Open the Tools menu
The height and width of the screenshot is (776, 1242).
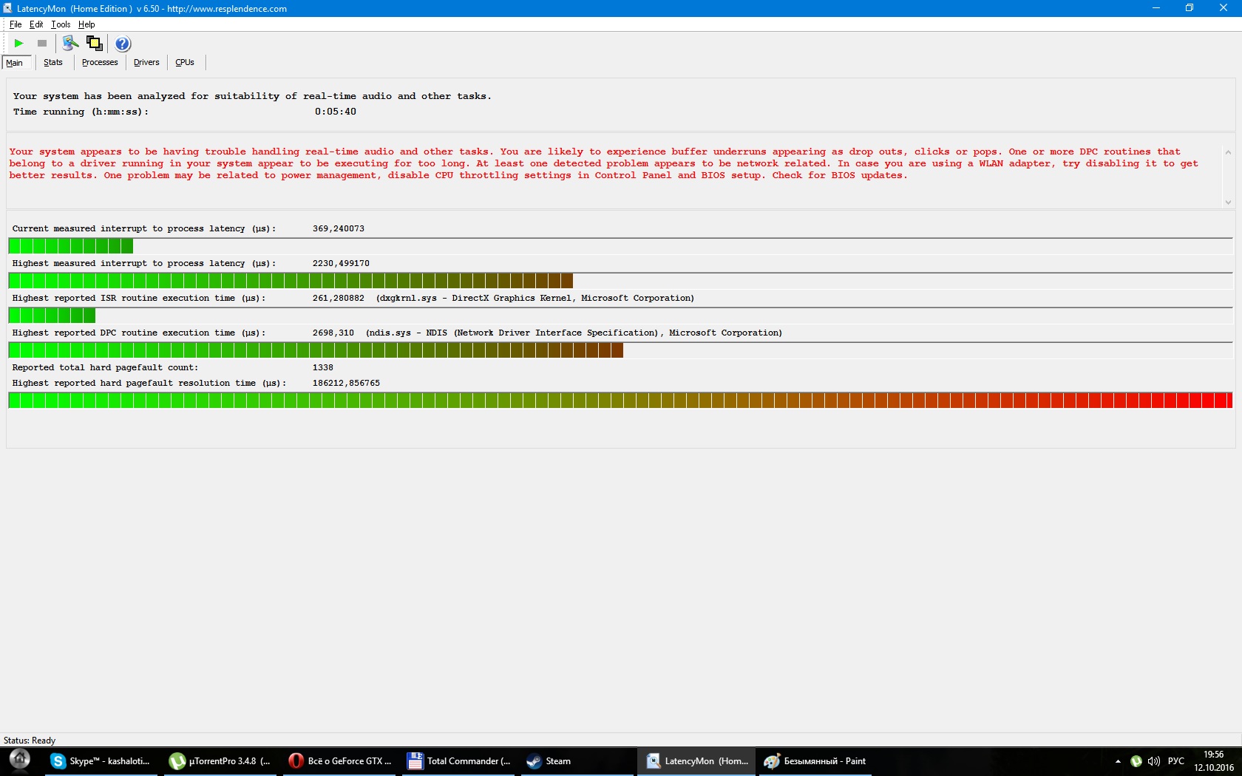coord(61,24)
